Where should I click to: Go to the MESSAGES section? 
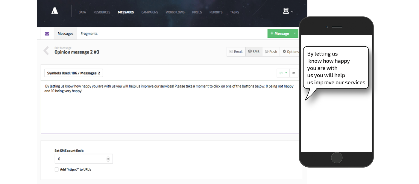click(126, 12)
